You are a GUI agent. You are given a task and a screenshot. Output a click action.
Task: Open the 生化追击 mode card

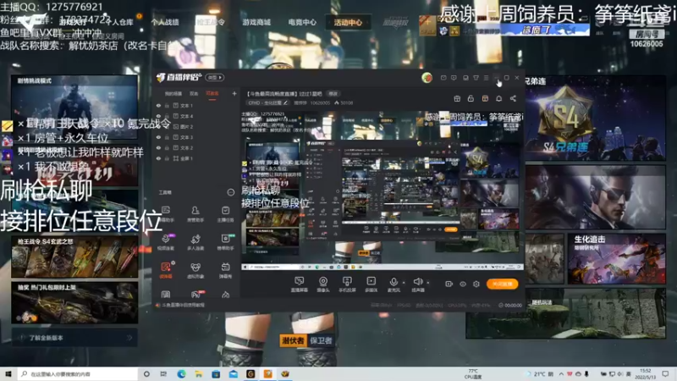tap(617, 259)
